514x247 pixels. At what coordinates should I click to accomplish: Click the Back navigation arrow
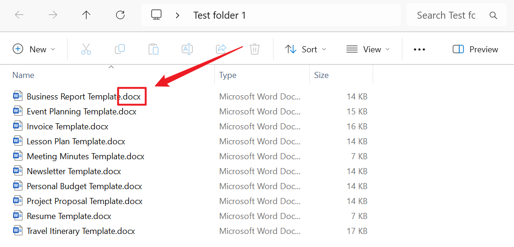click(19, 15)
